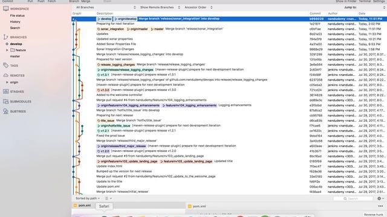Expand the feature folder in Branches

pos(7,50)
